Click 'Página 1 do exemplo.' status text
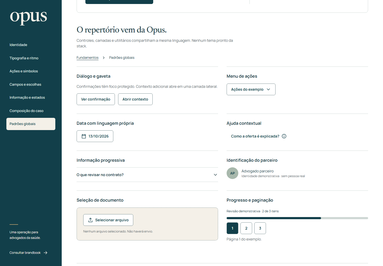This screenshot has width=383, height=266. coord(244,239)
